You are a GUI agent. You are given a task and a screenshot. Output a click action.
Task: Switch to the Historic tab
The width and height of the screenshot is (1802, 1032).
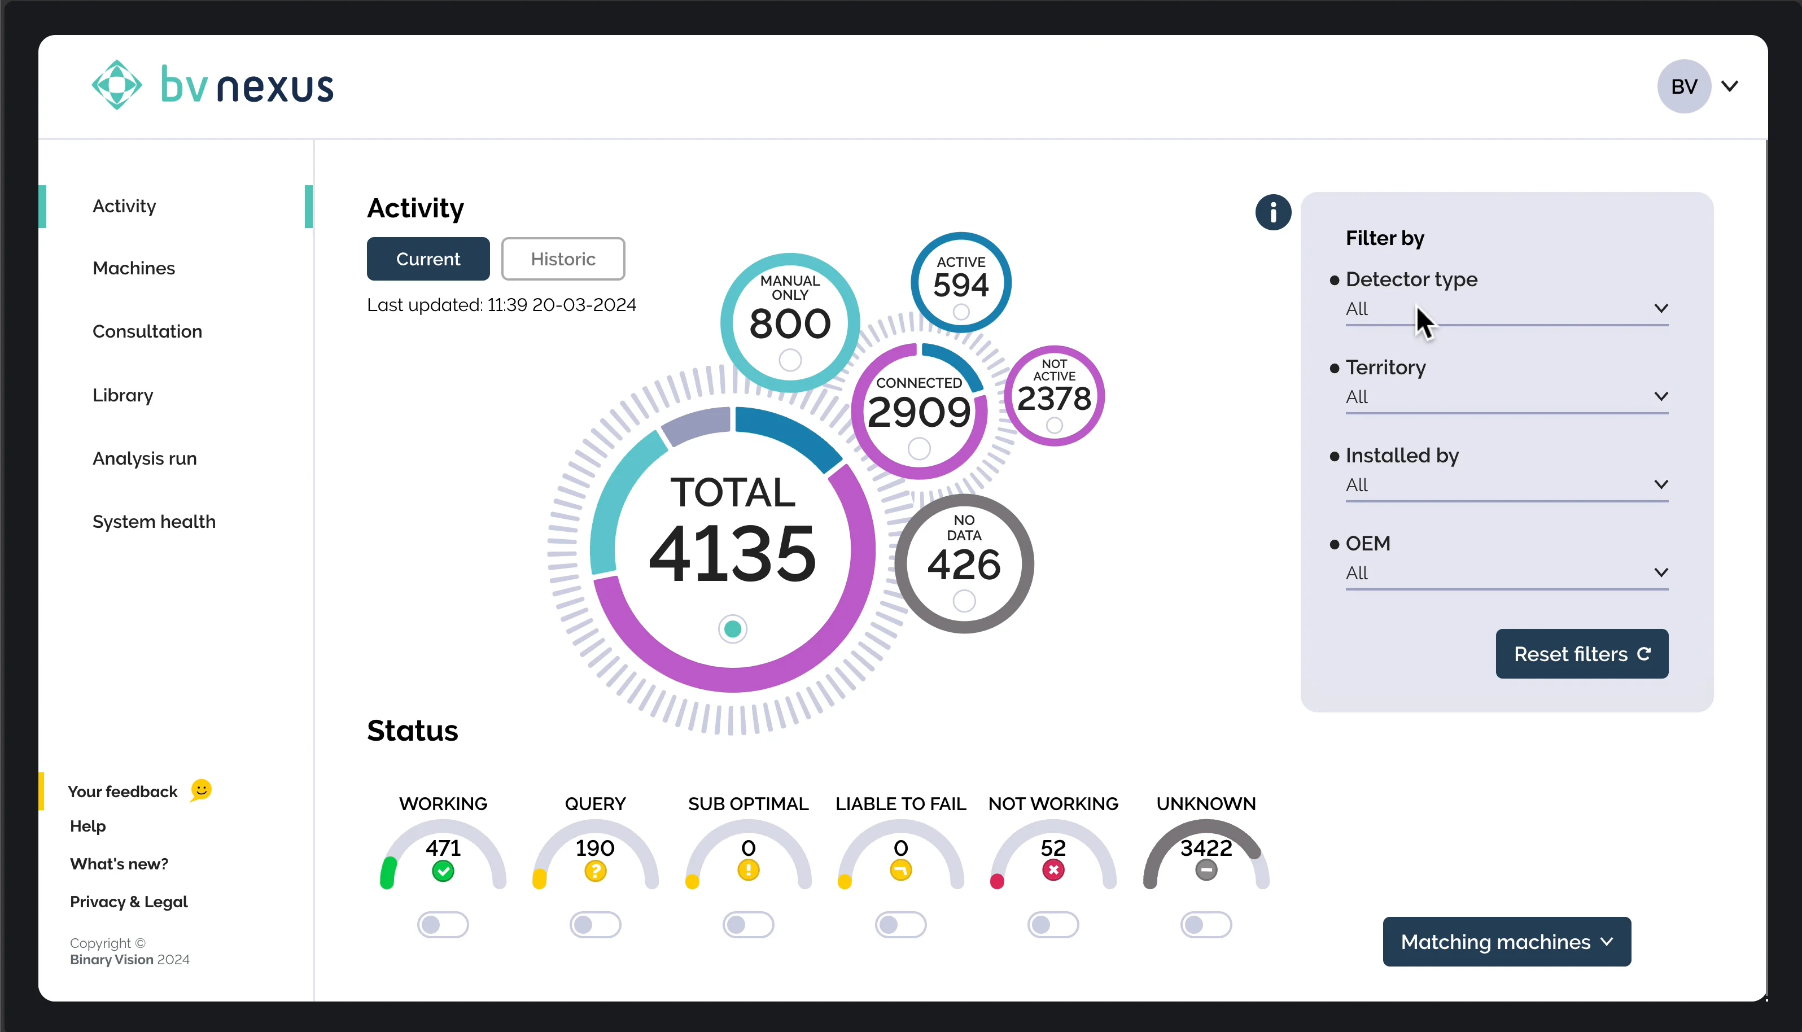(563, 259)
